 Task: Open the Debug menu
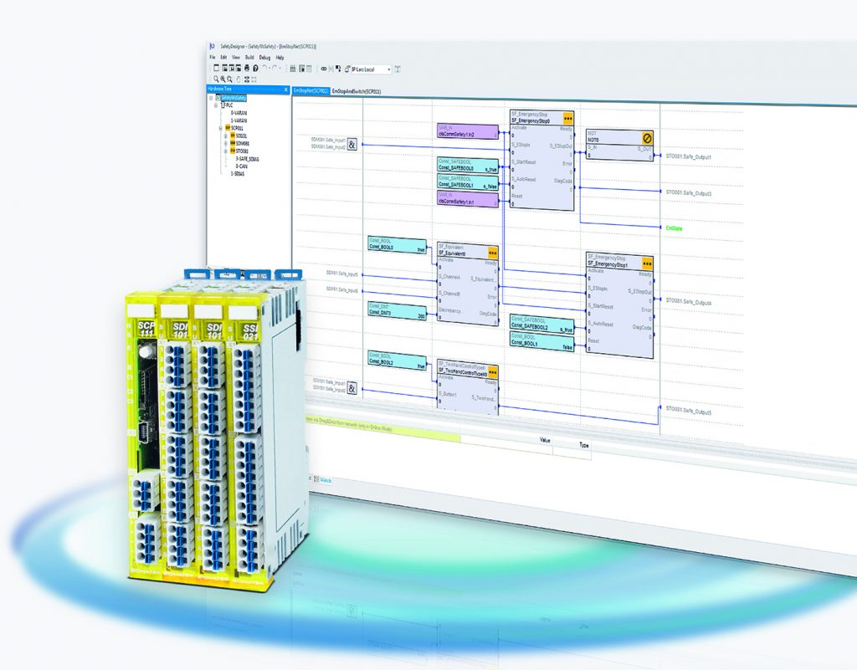[x=264, y=57]
